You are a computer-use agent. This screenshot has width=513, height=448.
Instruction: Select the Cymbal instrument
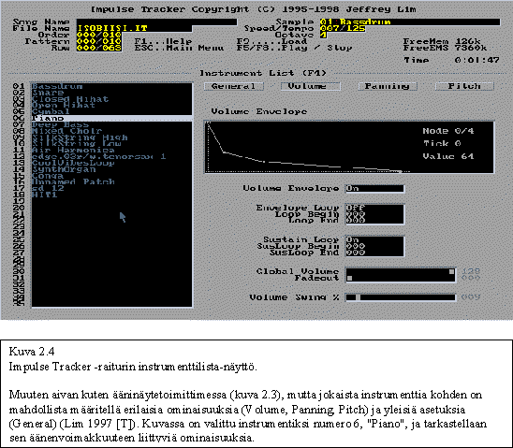coord(111,111)
